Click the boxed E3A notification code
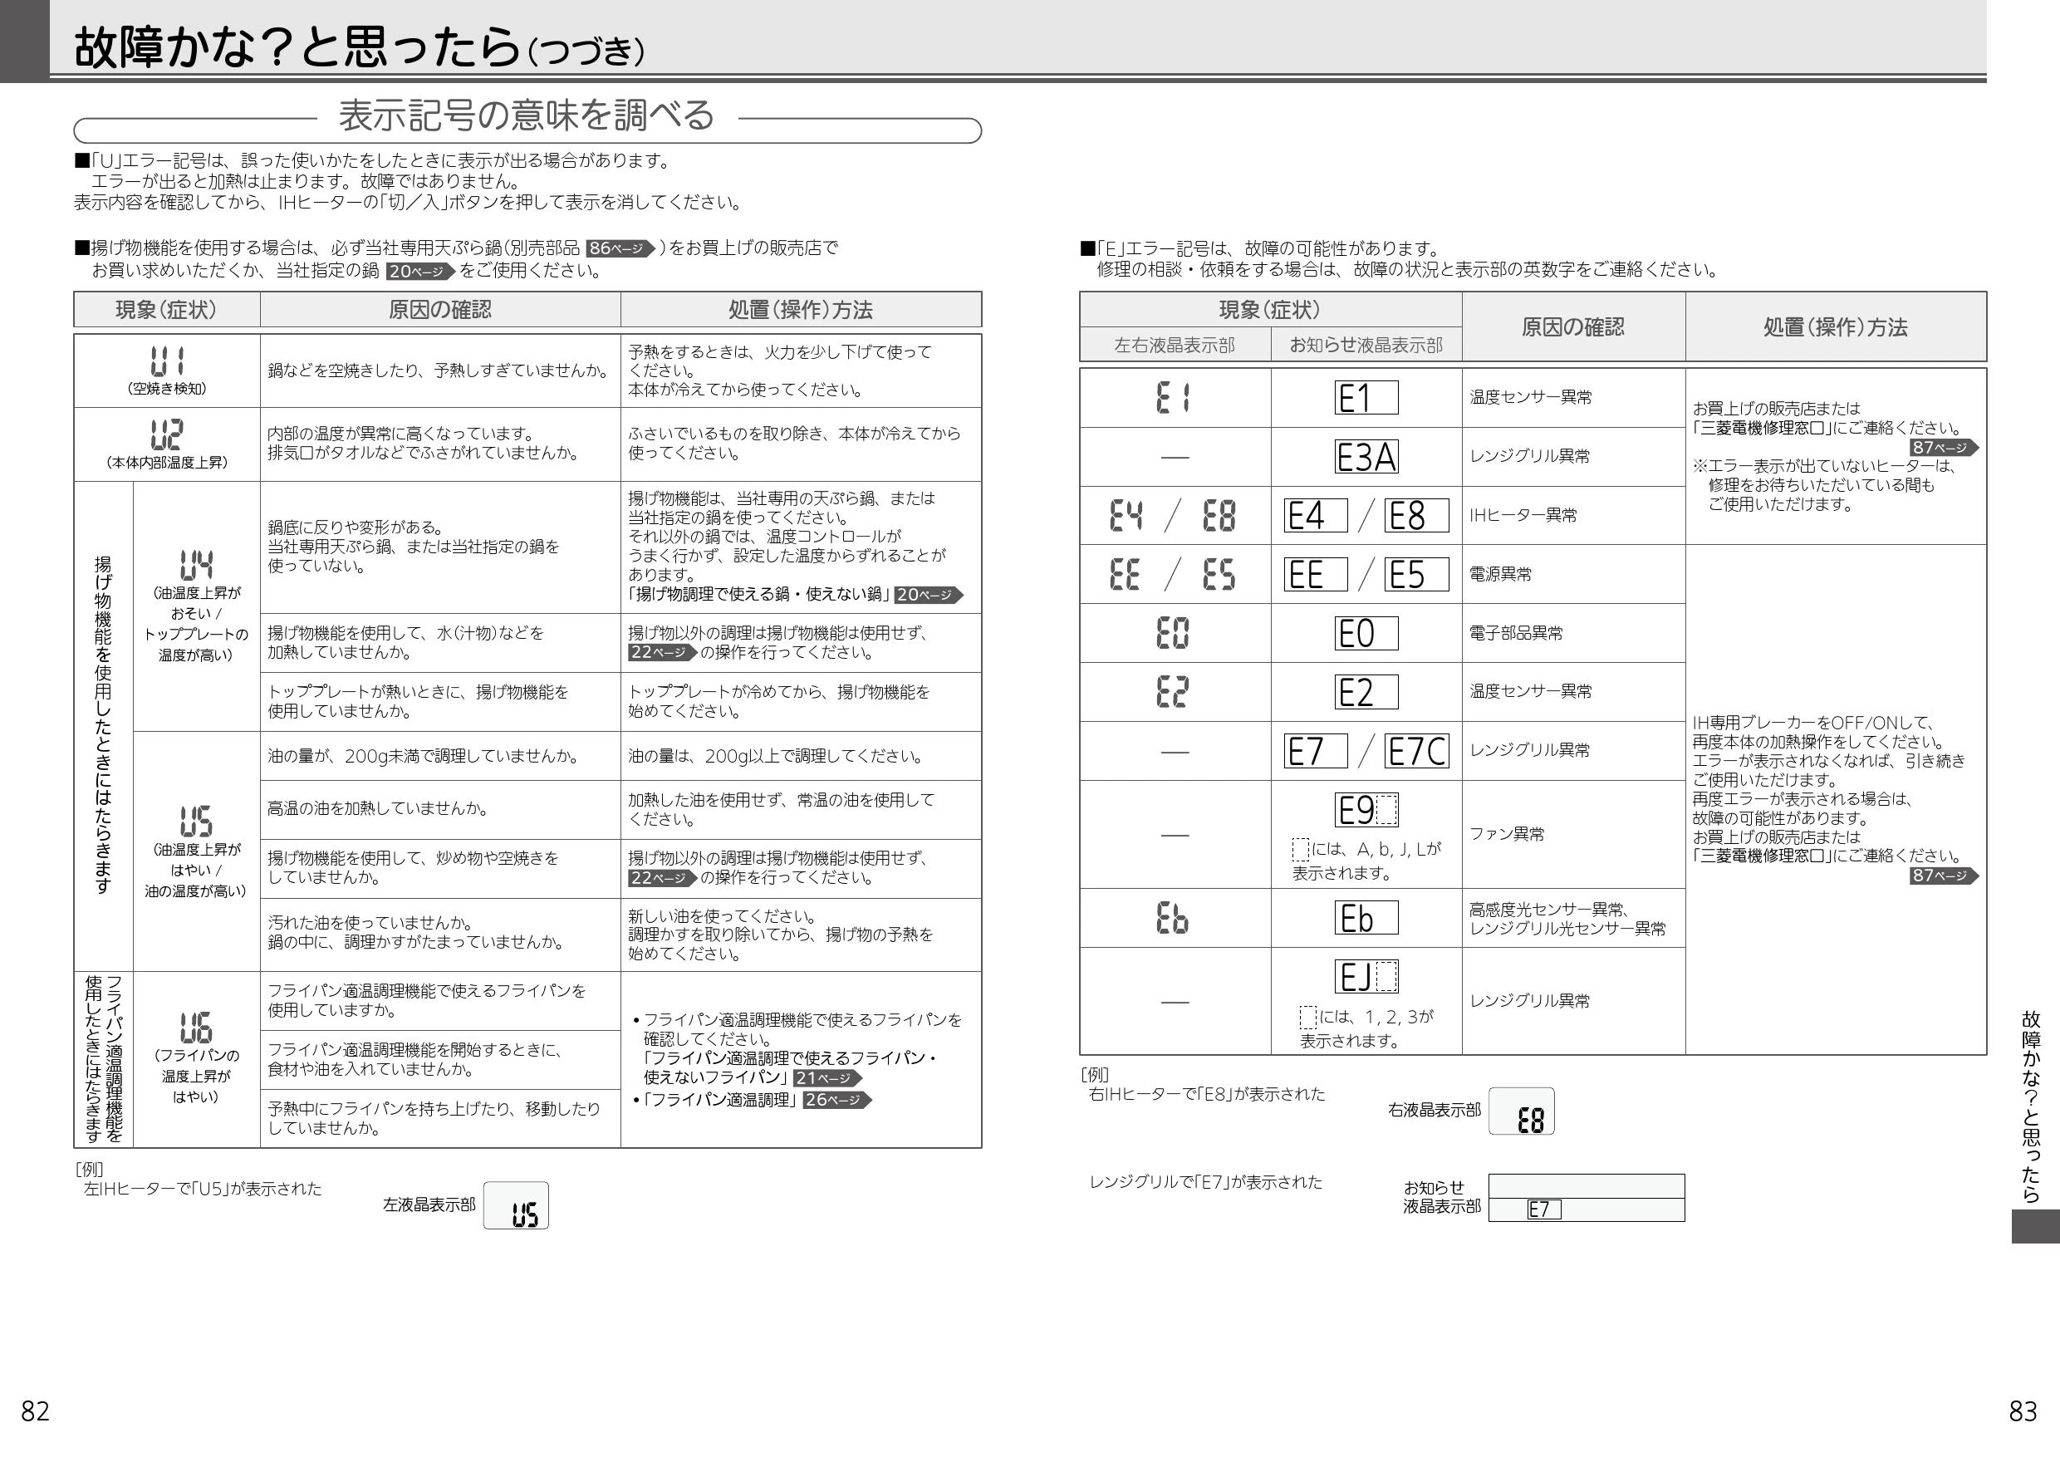Image resolution: width=2060 pixels, height=1457 pixels. (x=1366, y=457)
